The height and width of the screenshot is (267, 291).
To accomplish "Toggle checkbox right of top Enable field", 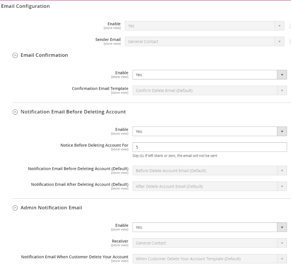I will coord(290,26).
